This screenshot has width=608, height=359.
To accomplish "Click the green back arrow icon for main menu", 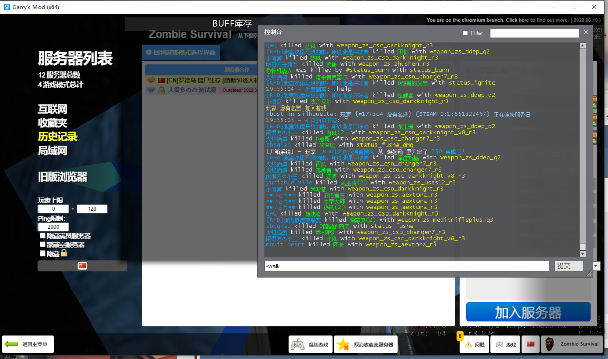I will click(11, 344).
